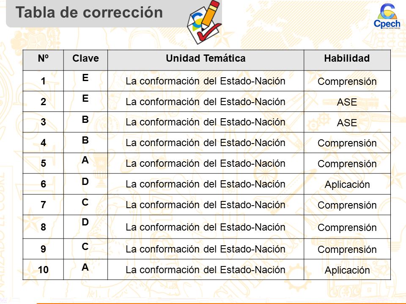Select answer key E in row 1
The height and width of the screenshot is (304, 406).
coord(85,78)
